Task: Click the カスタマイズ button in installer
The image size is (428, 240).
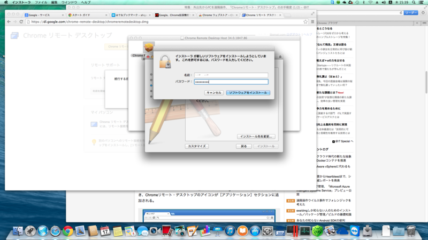Action: 196,146
